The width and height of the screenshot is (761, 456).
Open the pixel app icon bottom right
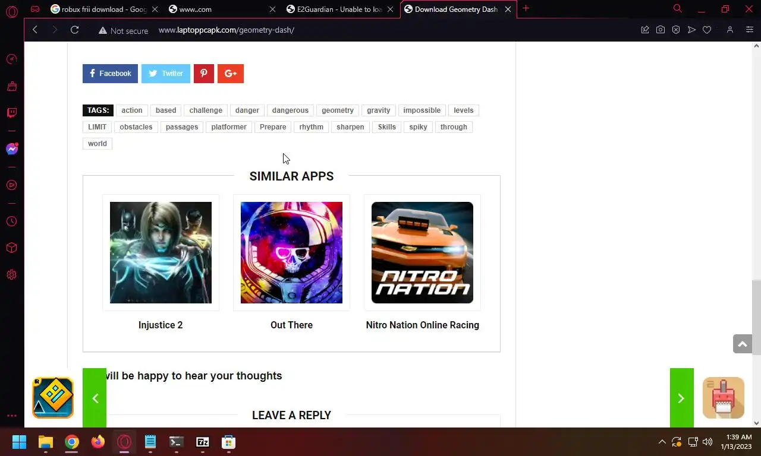tap(724, 398)
